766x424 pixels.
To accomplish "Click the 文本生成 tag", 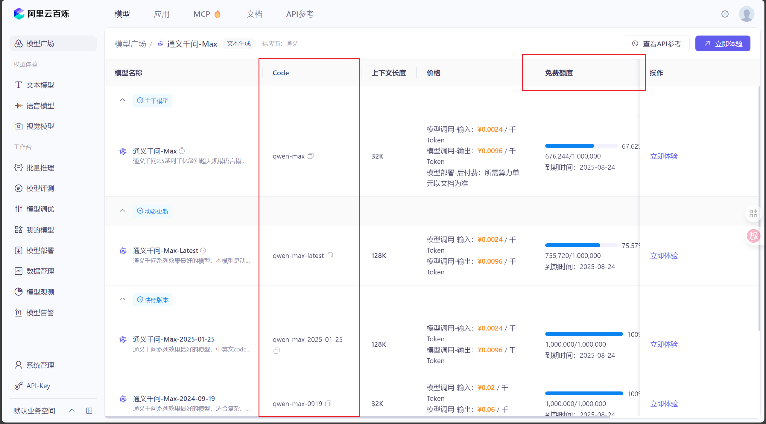I will [238, 44].
